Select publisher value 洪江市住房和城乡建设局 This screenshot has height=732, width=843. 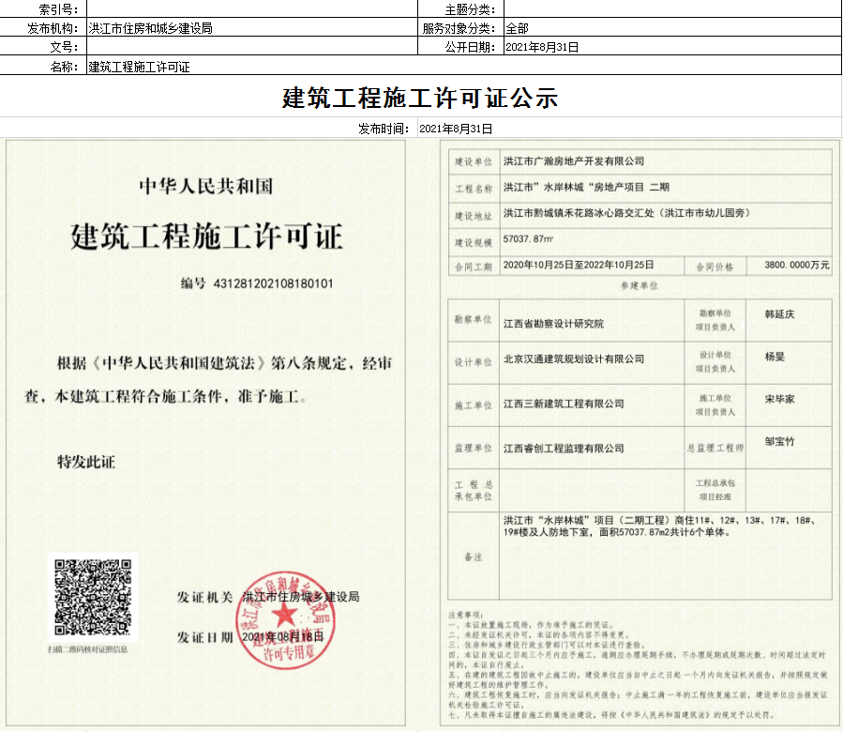pos(150,28)
